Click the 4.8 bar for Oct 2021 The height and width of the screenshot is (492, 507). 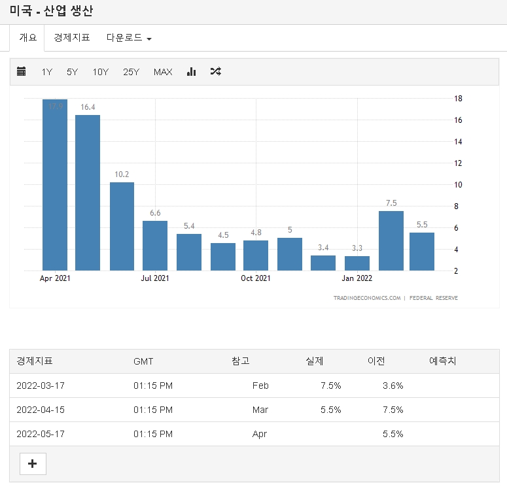[256, 255]
